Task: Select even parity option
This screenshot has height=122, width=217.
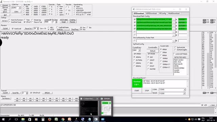Action: click(58, 11)
